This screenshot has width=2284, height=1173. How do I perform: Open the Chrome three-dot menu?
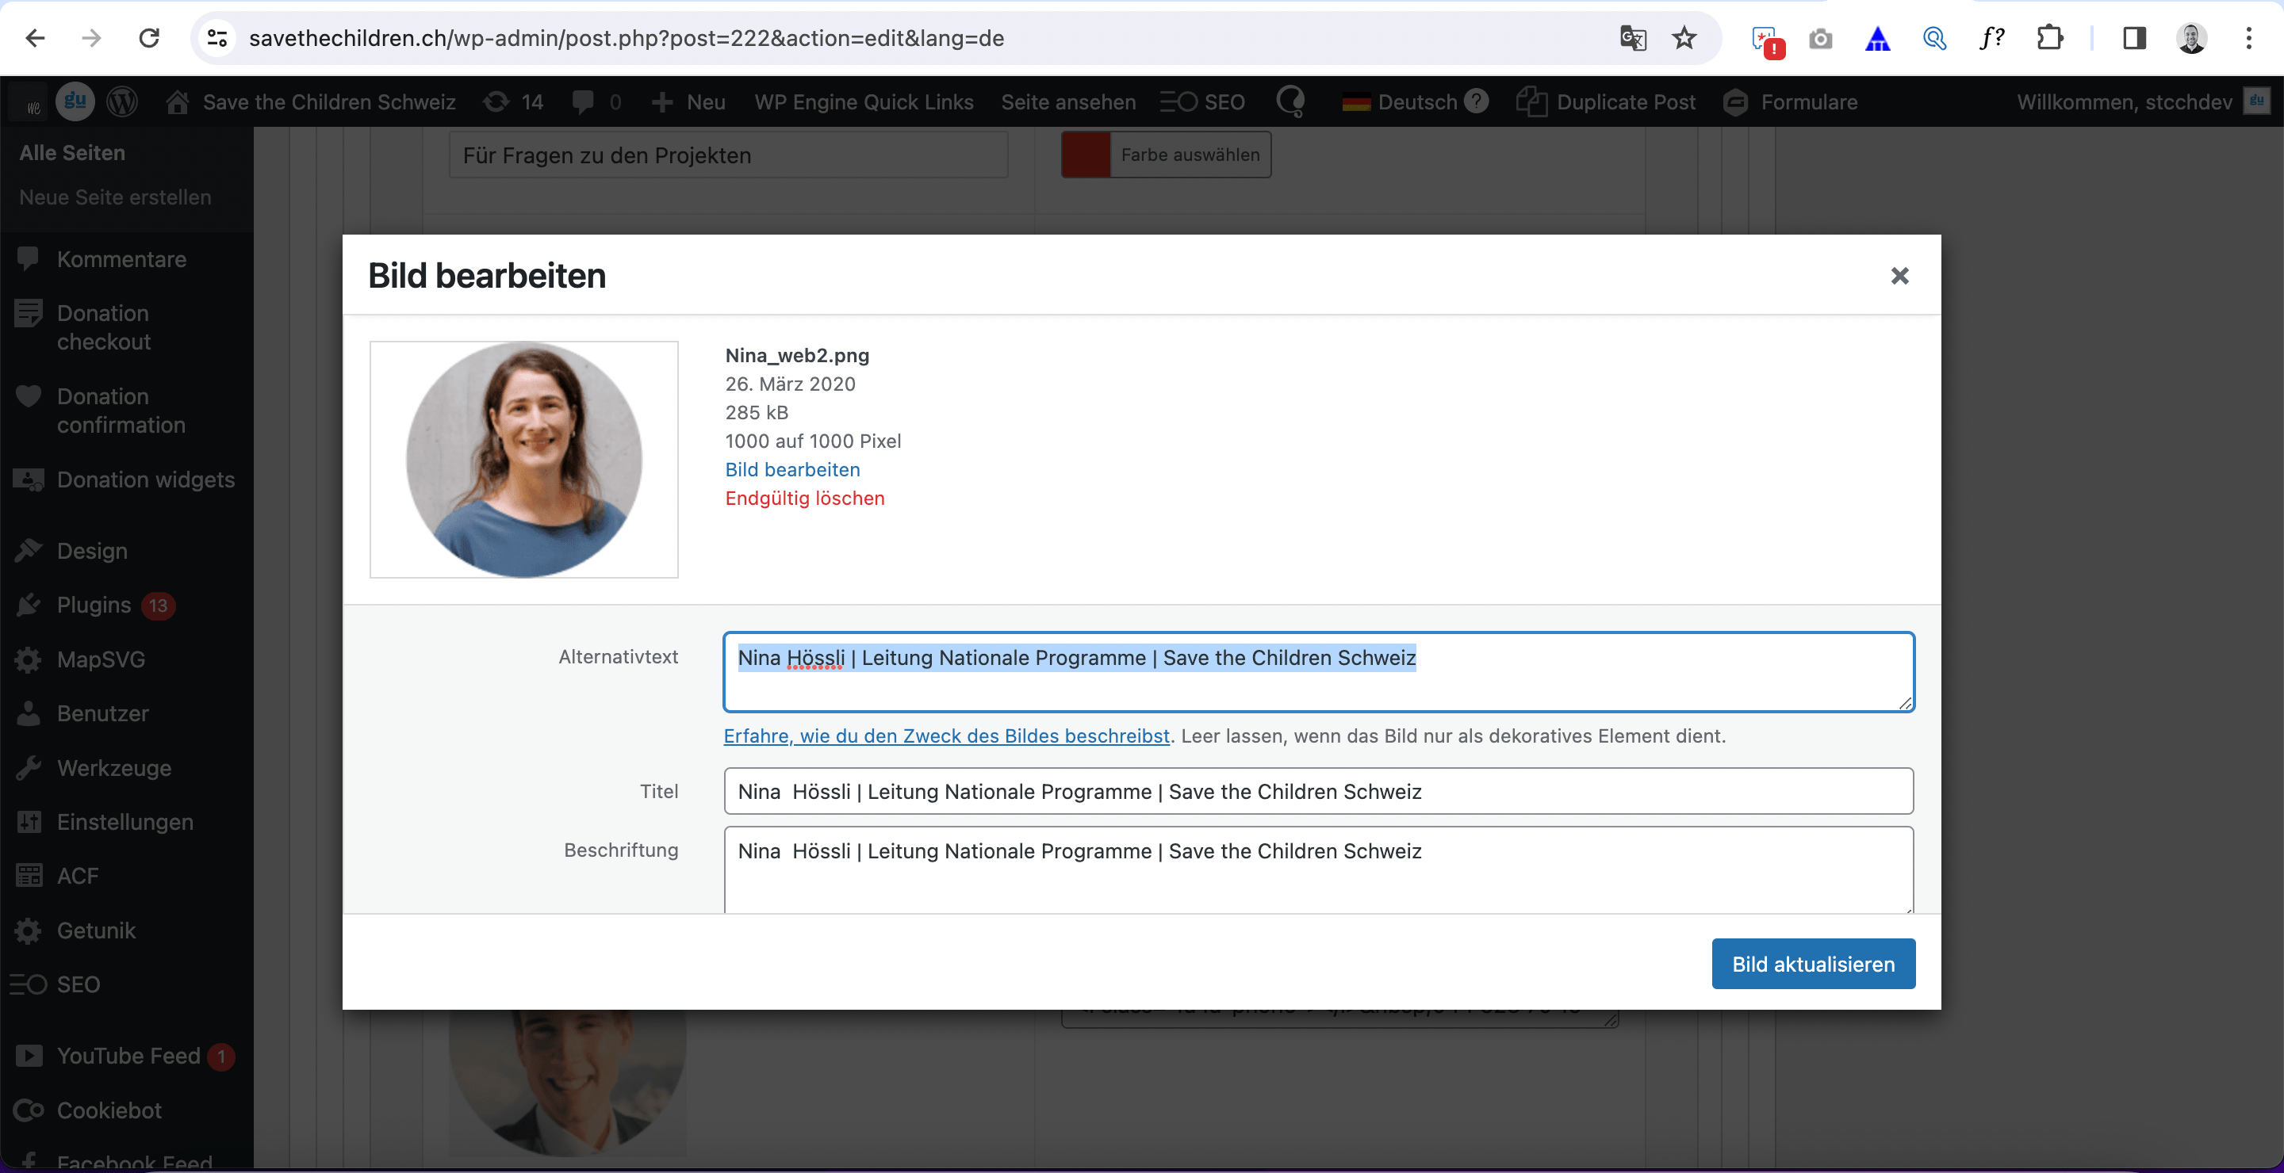[x=2248, y=38]
